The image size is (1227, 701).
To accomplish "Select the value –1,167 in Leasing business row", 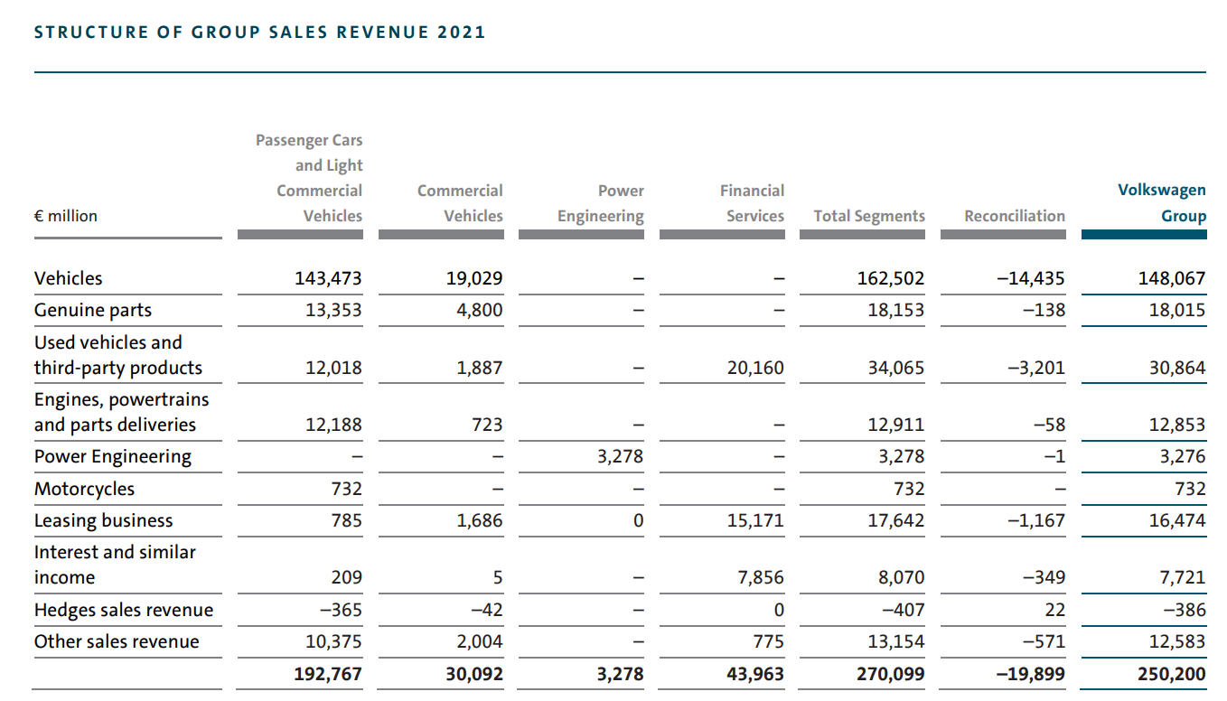I will pyautogui.click(x=1036, y=520).
